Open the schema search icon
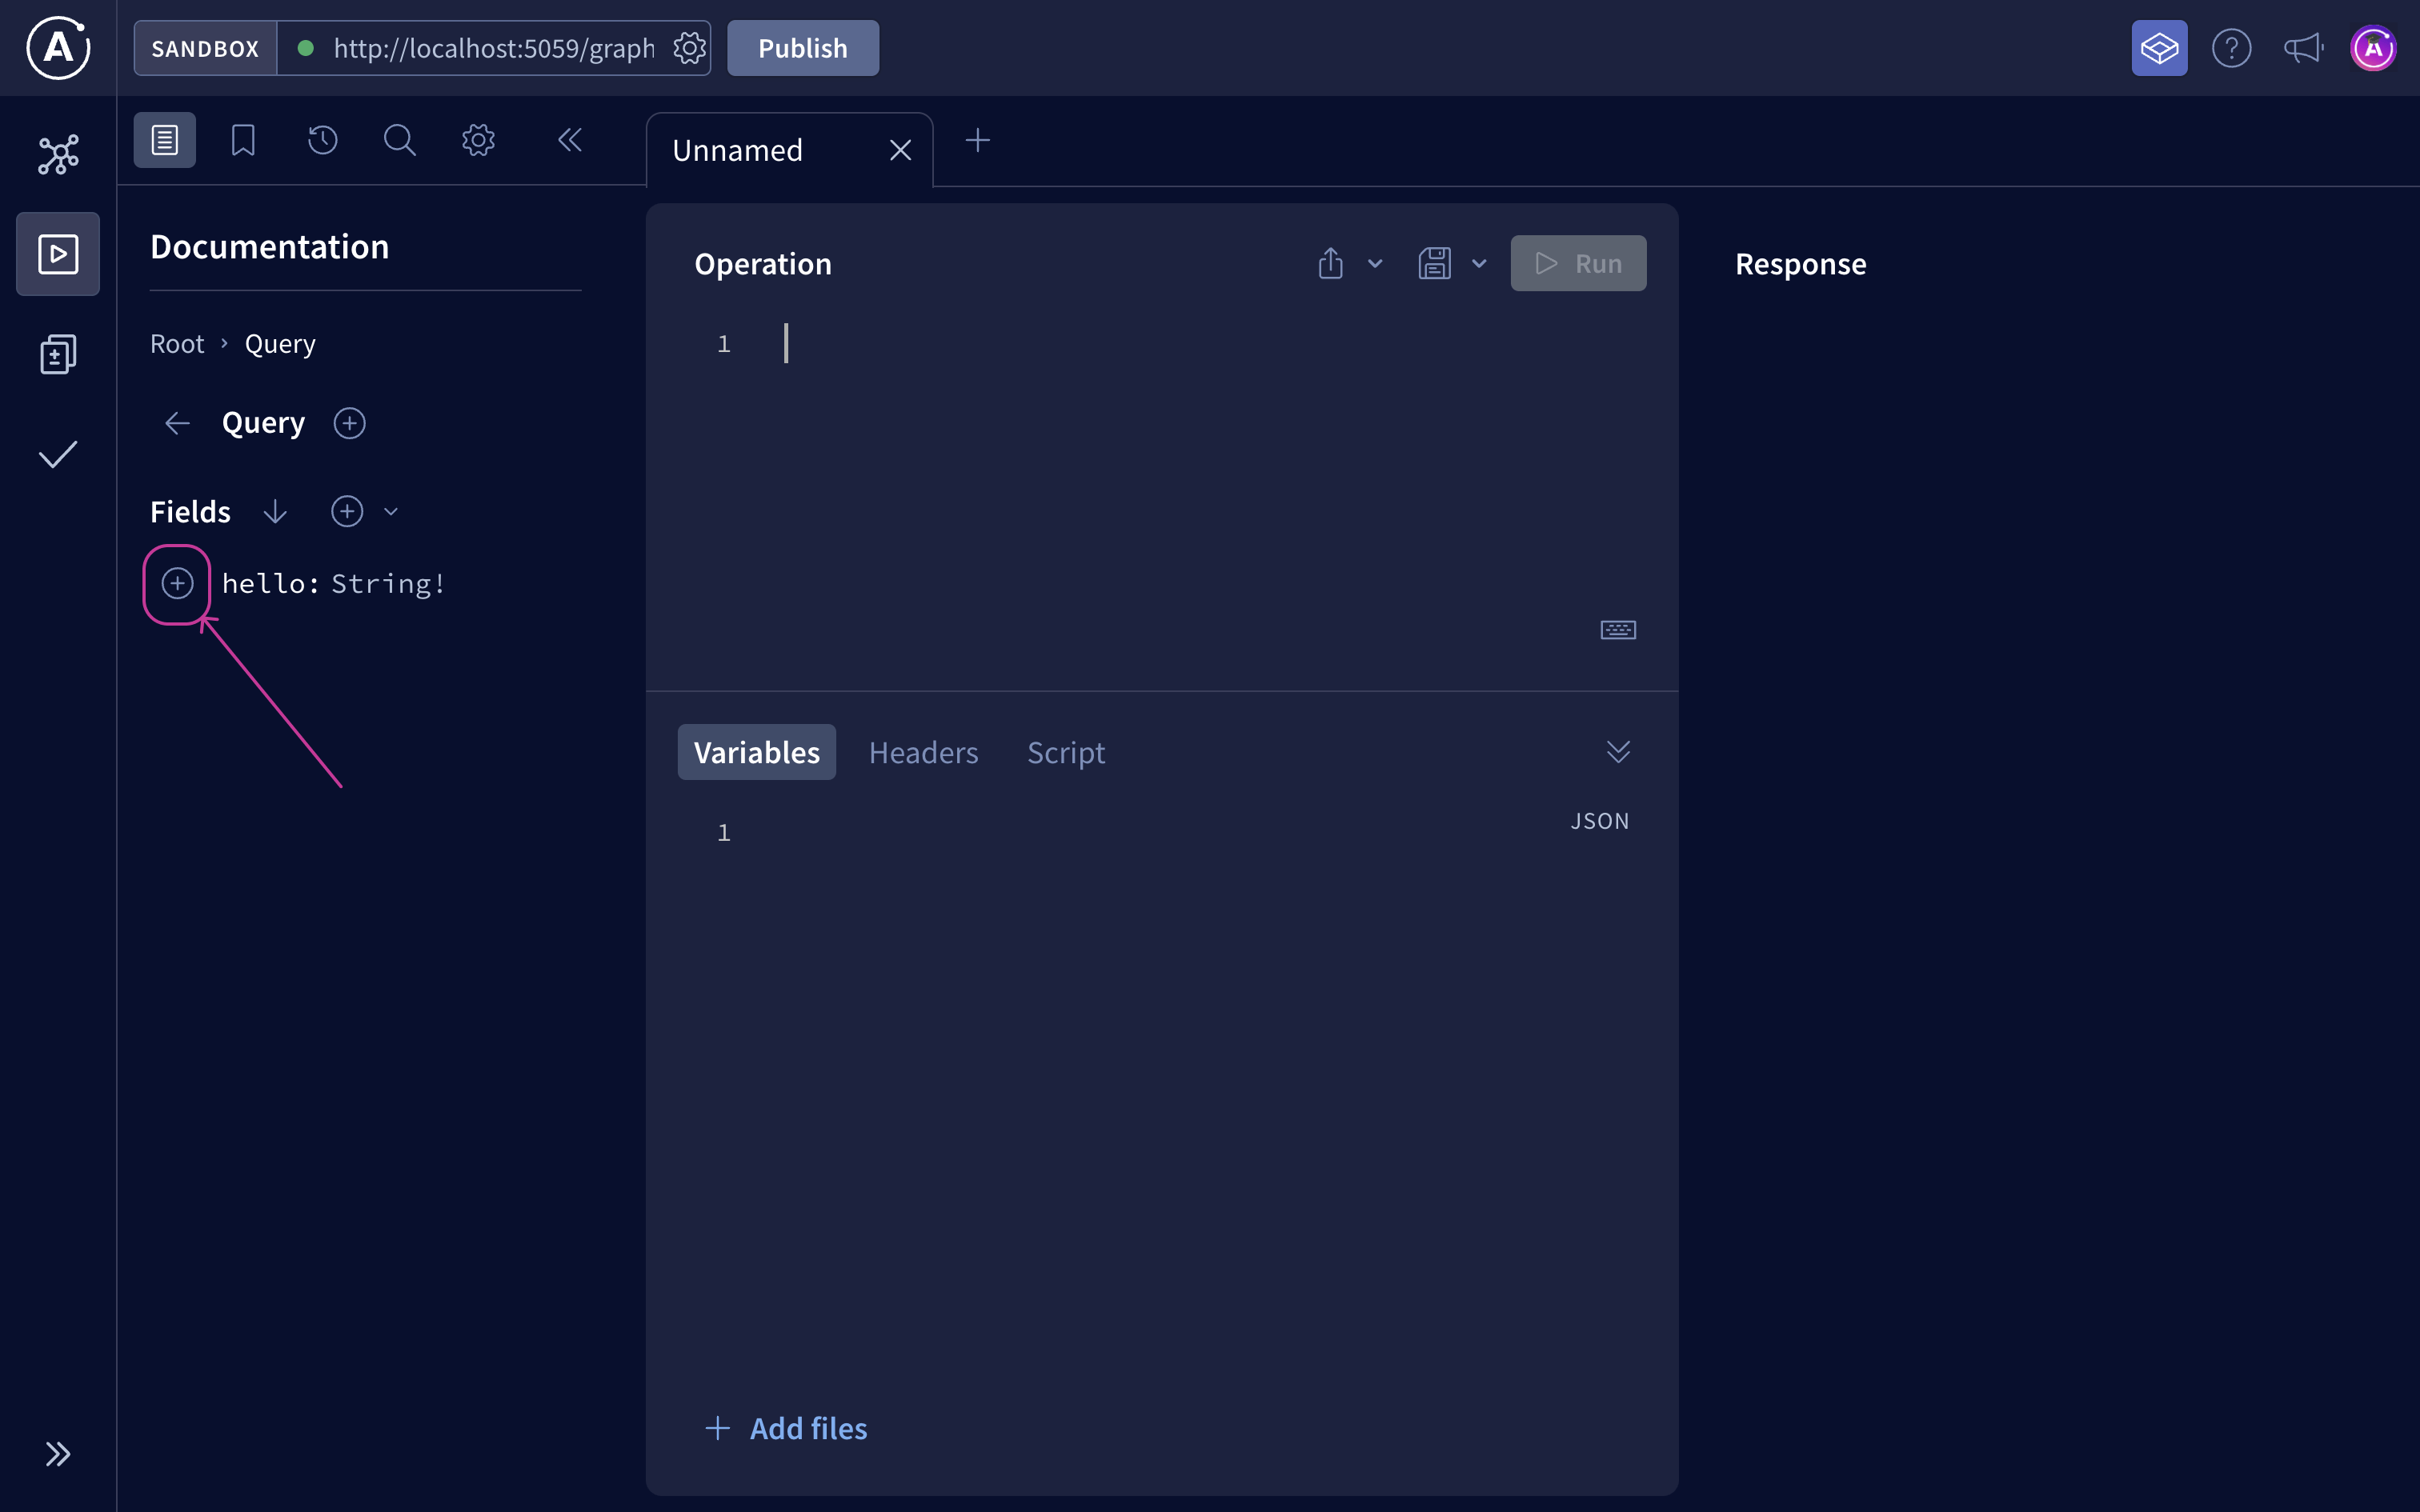Screen dimensions: 2420x1512 tap(400, 140)
